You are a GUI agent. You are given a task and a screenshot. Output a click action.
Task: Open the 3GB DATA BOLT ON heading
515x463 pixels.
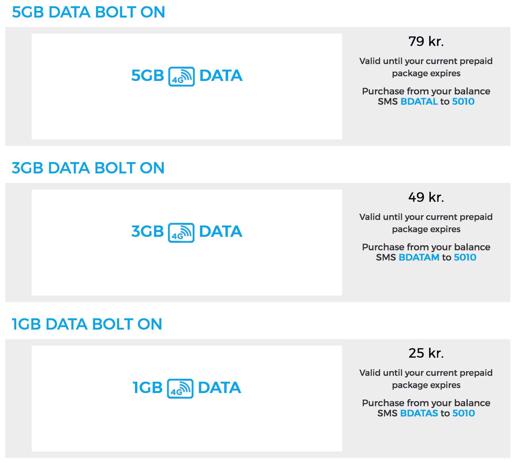pyautogui.click(x=88, y=168)
